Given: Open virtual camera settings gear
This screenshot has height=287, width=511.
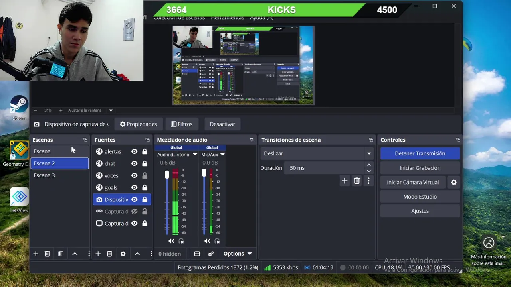Looking at the screenshot, I should pos(454,182).
